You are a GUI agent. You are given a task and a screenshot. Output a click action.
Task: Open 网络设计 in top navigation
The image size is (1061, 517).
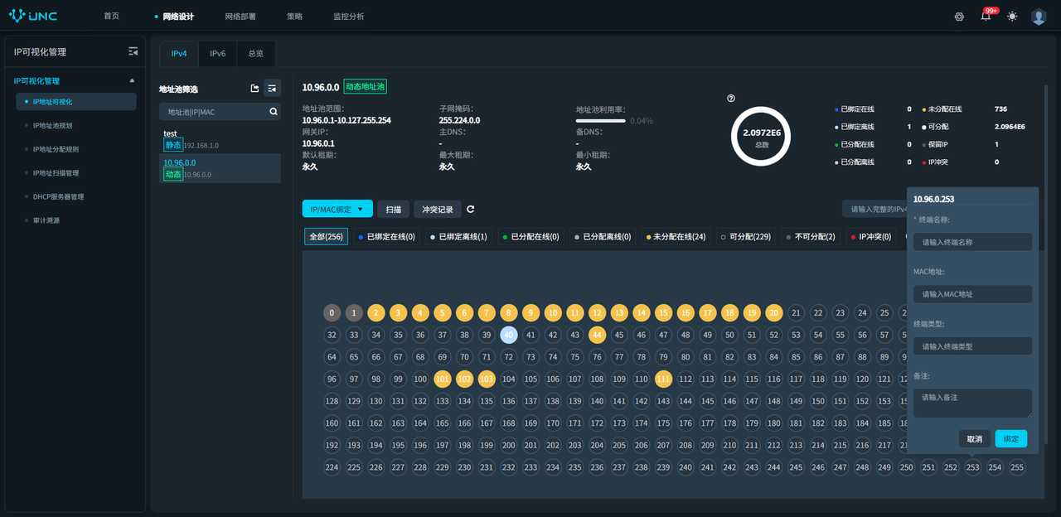(x=178, y=17)
